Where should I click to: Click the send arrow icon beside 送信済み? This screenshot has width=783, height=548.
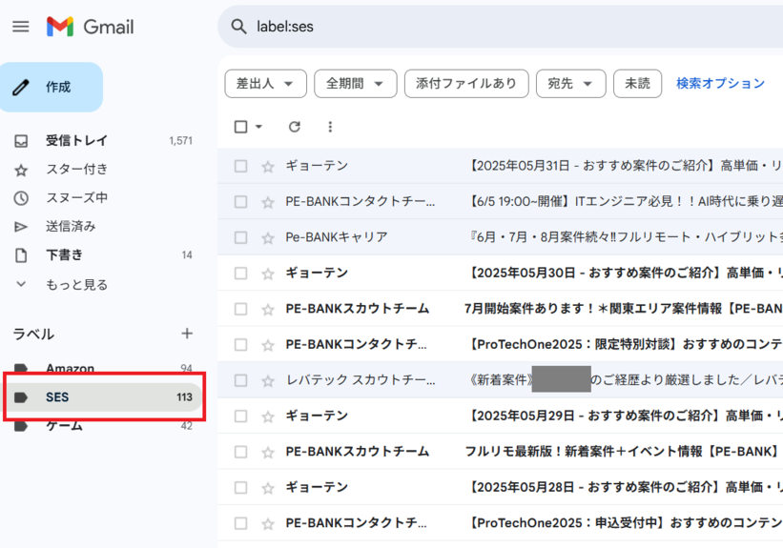click(21, 227)
